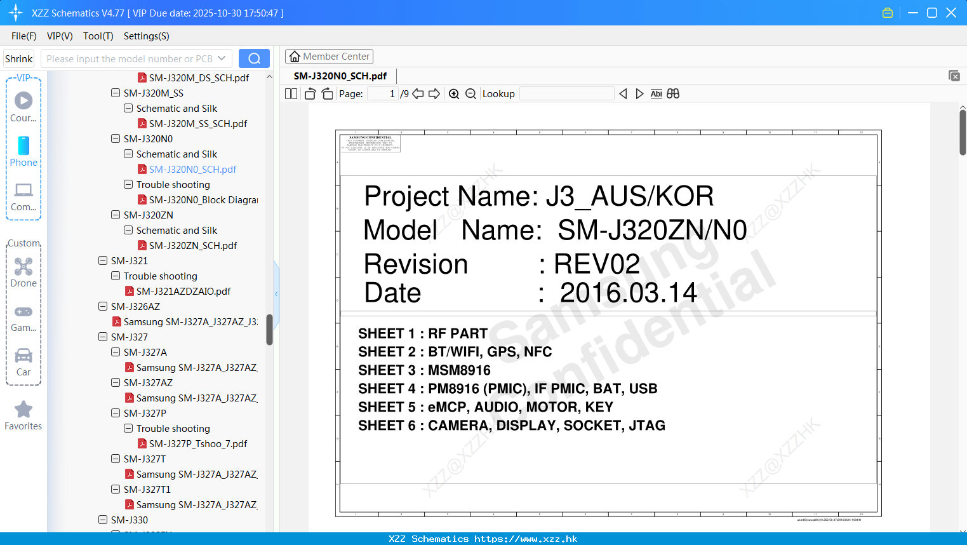Rotate page clockwise
The height and width of the screenshot is (545, 967).
pos(327,93)
